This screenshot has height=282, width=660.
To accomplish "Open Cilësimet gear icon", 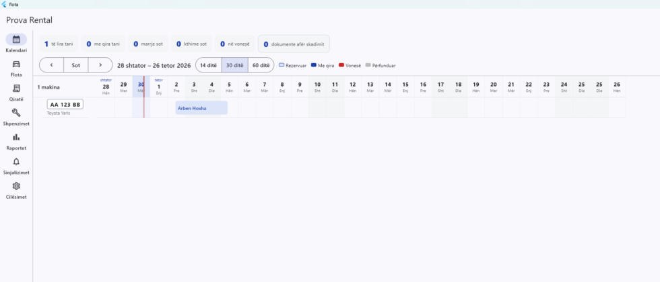I will pyautogui.click(x=16, y=186).
